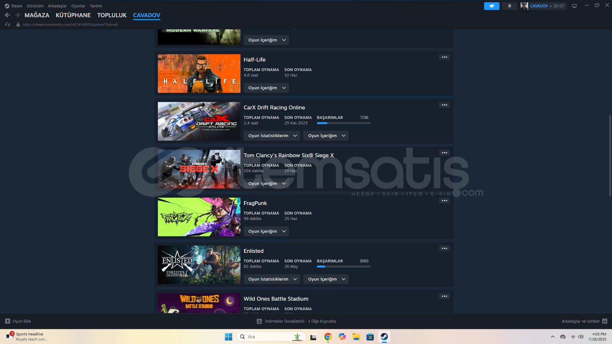Open the notifications bell

(509, 6)
